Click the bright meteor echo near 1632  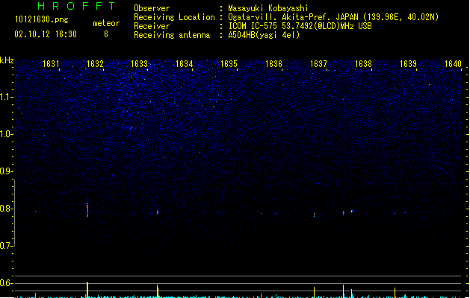coord(87,209)
